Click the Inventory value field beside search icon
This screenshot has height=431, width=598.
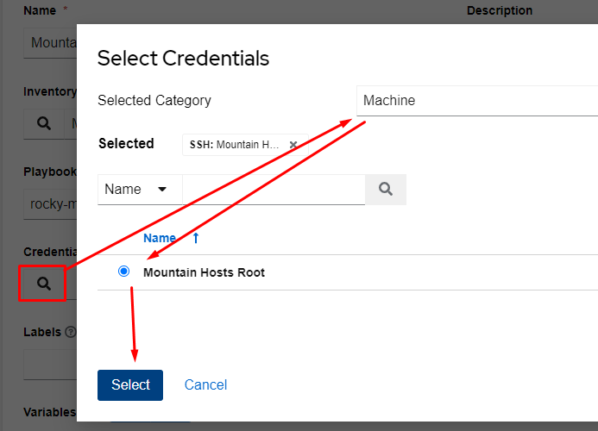pyautogui.click(x=71, y=124)
